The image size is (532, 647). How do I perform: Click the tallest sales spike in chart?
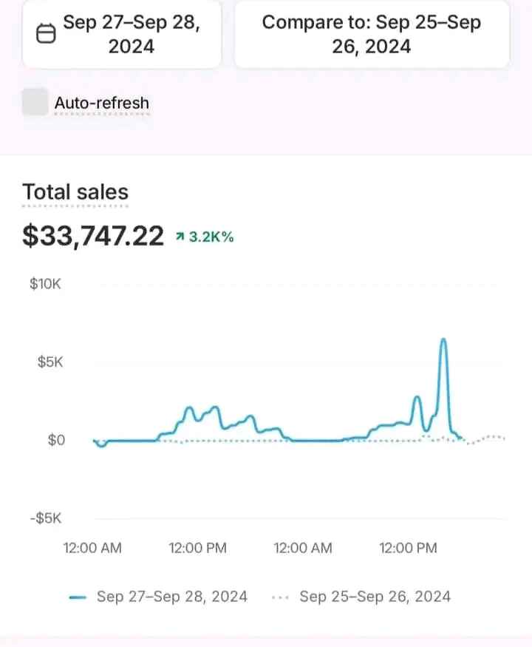(443, 340)
